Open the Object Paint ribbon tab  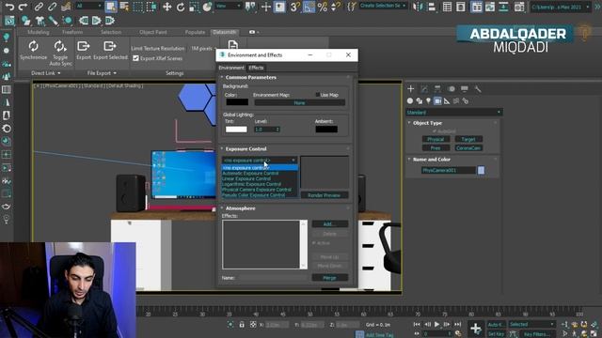coord(152,32)
